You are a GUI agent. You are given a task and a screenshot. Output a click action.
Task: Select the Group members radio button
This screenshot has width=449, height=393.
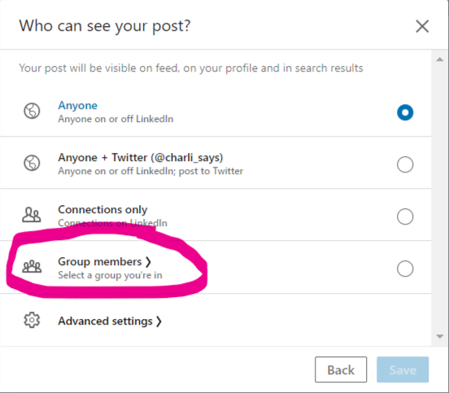click(405, 269)
